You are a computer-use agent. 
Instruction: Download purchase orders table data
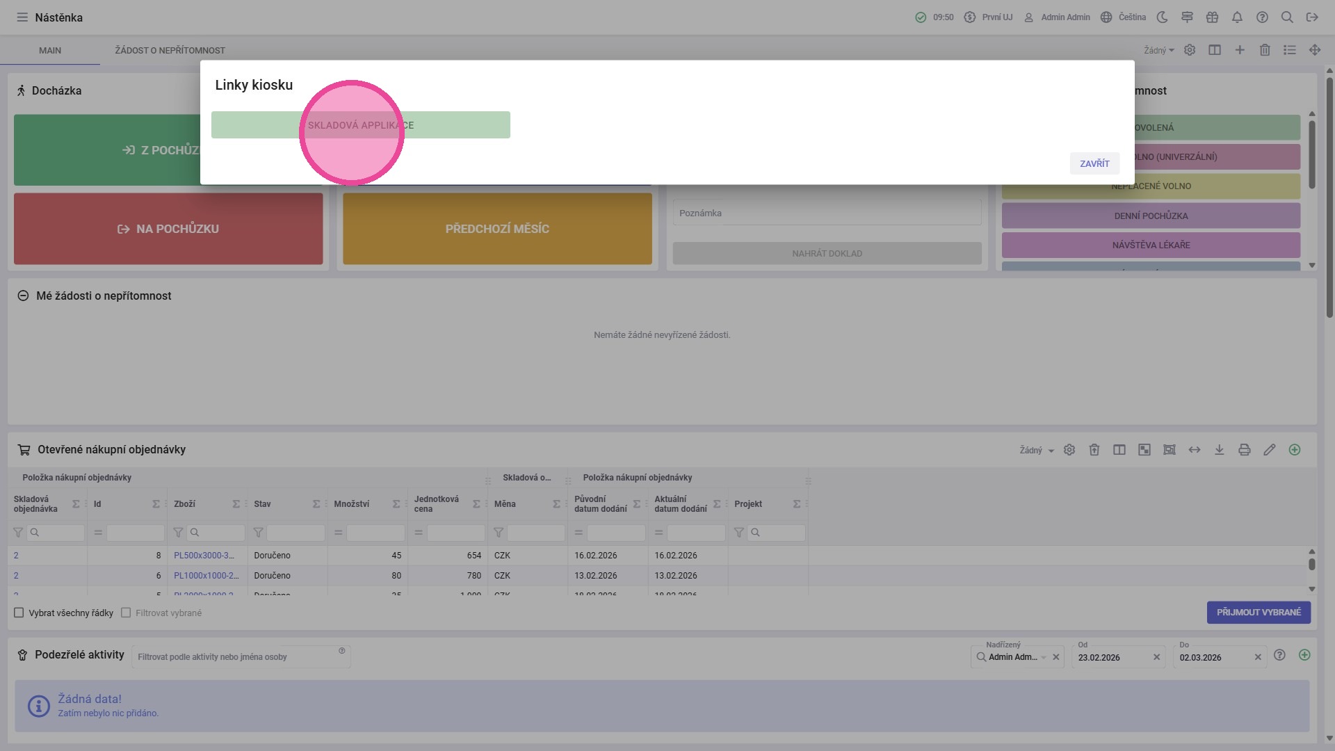[1219, 450]
